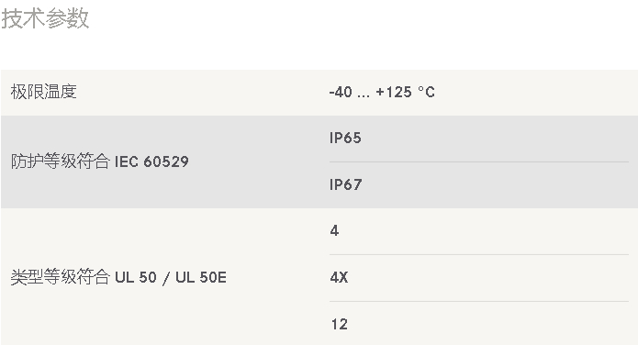638x345 pixels.
Task: Click the slash between UL 50 and UL 50E
Action: [166, 278]
